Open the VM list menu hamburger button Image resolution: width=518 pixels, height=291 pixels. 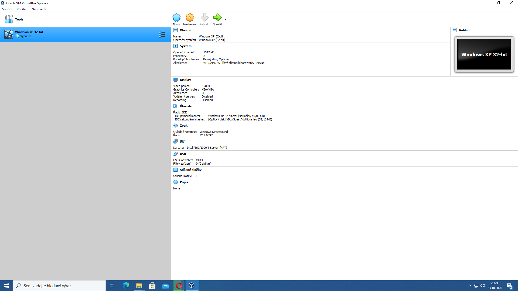162,34
